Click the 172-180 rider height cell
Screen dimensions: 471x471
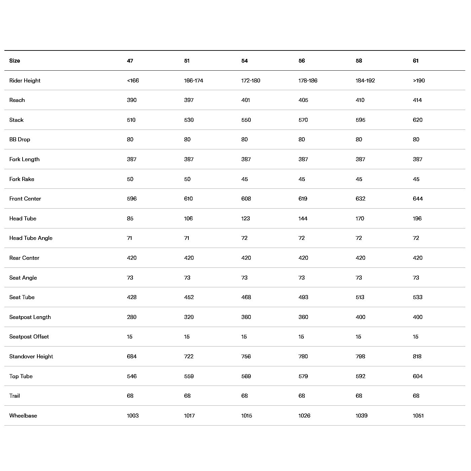point(251,80)
